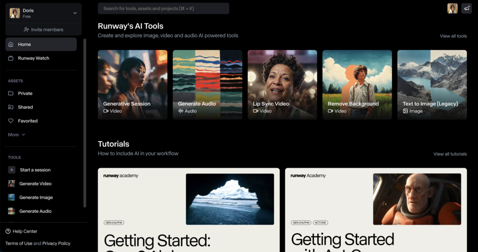Click the Runway Watch TV icon
The height and width of the screenshot is (252, 478).
coord(11,58)
